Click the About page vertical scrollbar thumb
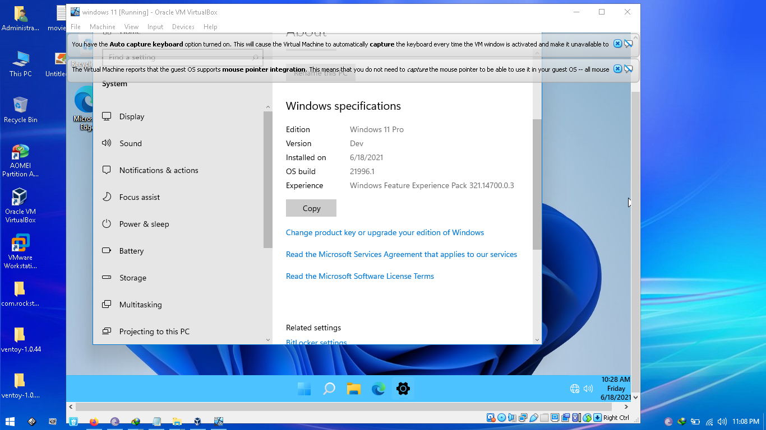 coord(537,184)
